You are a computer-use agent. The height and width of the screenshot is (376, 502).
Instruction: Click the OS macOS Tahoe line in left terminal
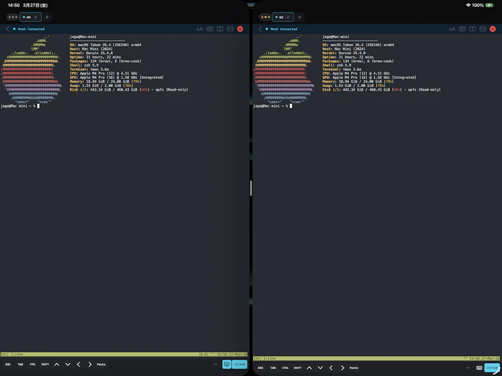[x=105, y=44]
